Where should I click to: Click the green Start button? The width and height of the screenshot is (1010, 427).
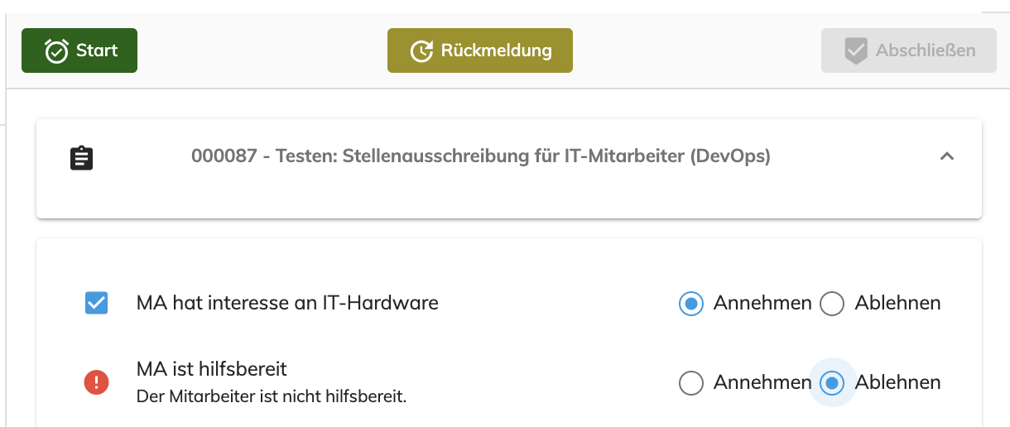coord(79,50)
